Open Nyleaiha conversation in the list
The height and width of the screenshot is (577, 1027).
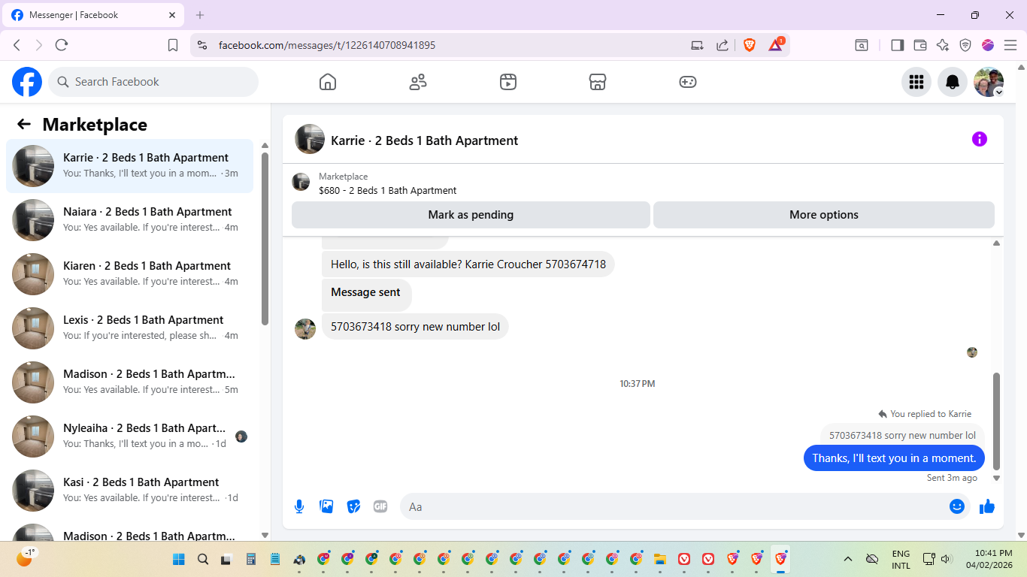(x=129, y=437)
